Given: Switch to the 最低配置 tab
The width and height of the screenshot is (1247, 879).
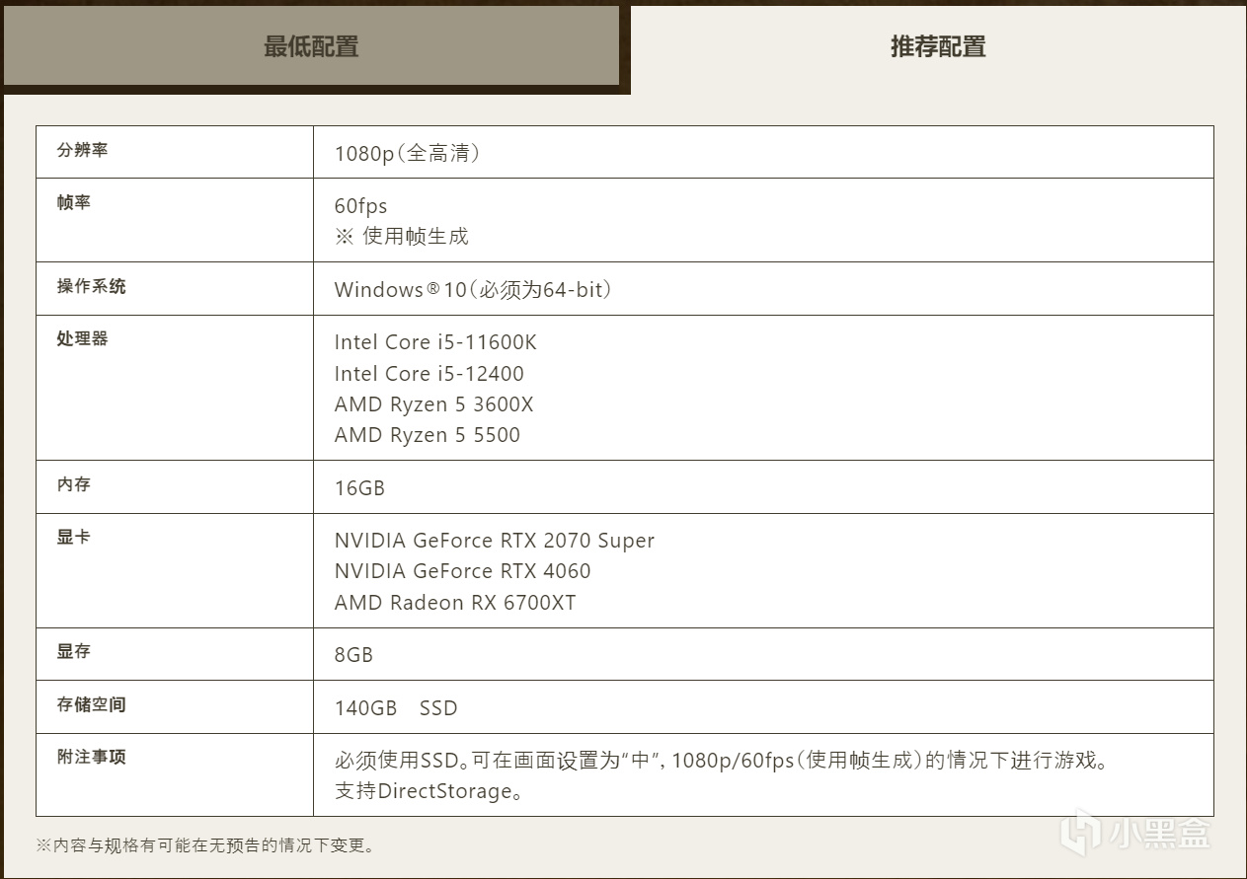Looking at the screenshot, I should coord(311,45).
